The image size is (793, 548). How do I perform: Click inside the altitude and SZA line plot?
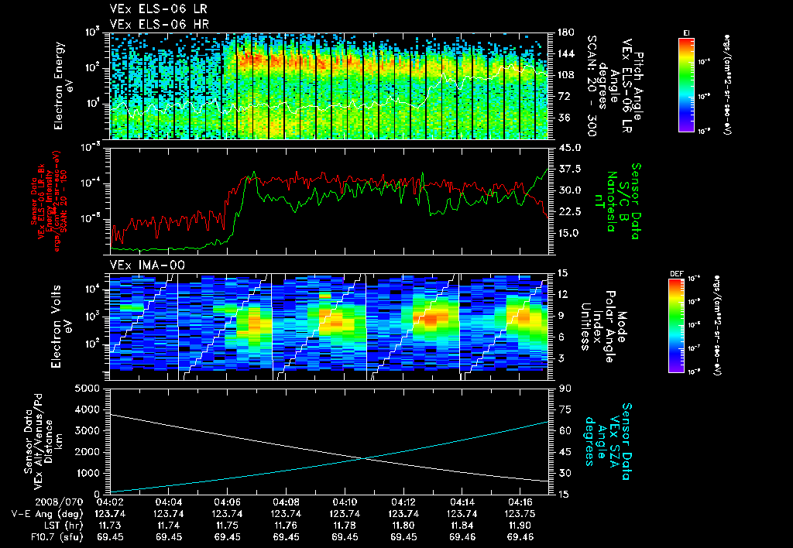click(329, 441)
